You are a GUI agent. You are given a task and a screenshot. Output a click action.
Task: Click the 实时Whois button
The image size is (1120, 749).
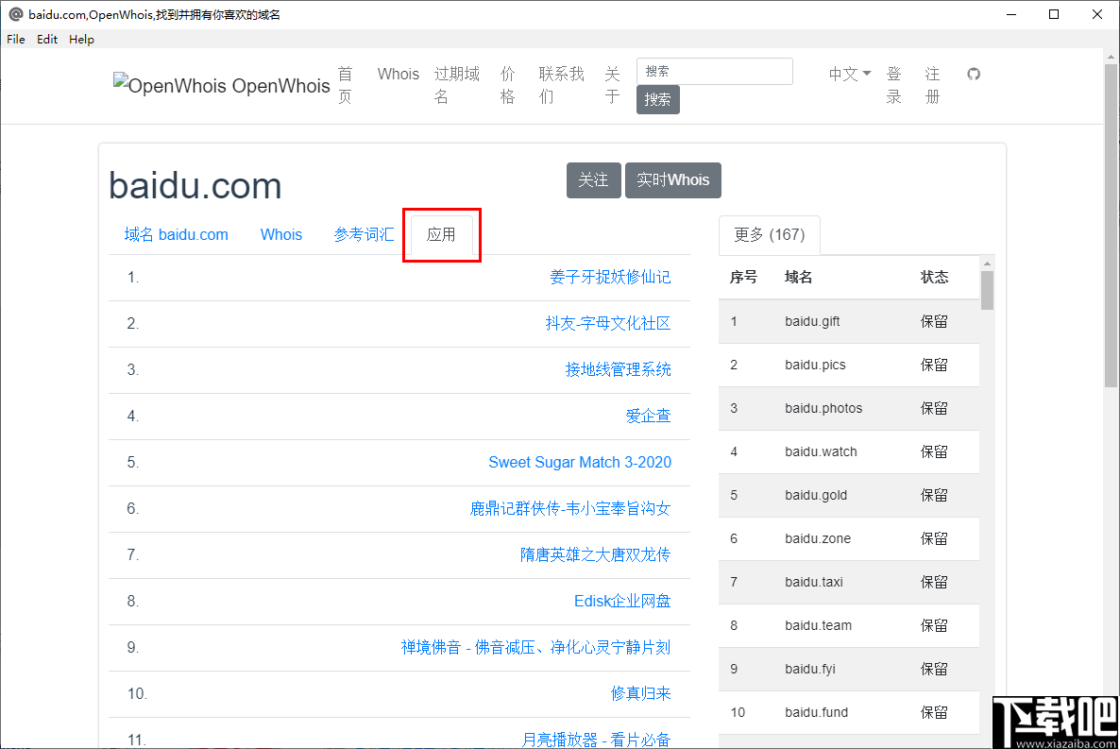672,179
